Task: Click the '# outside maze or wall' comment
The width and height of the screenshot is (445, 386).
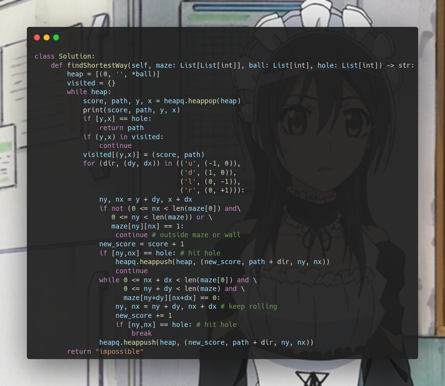Action: point(196,235)
